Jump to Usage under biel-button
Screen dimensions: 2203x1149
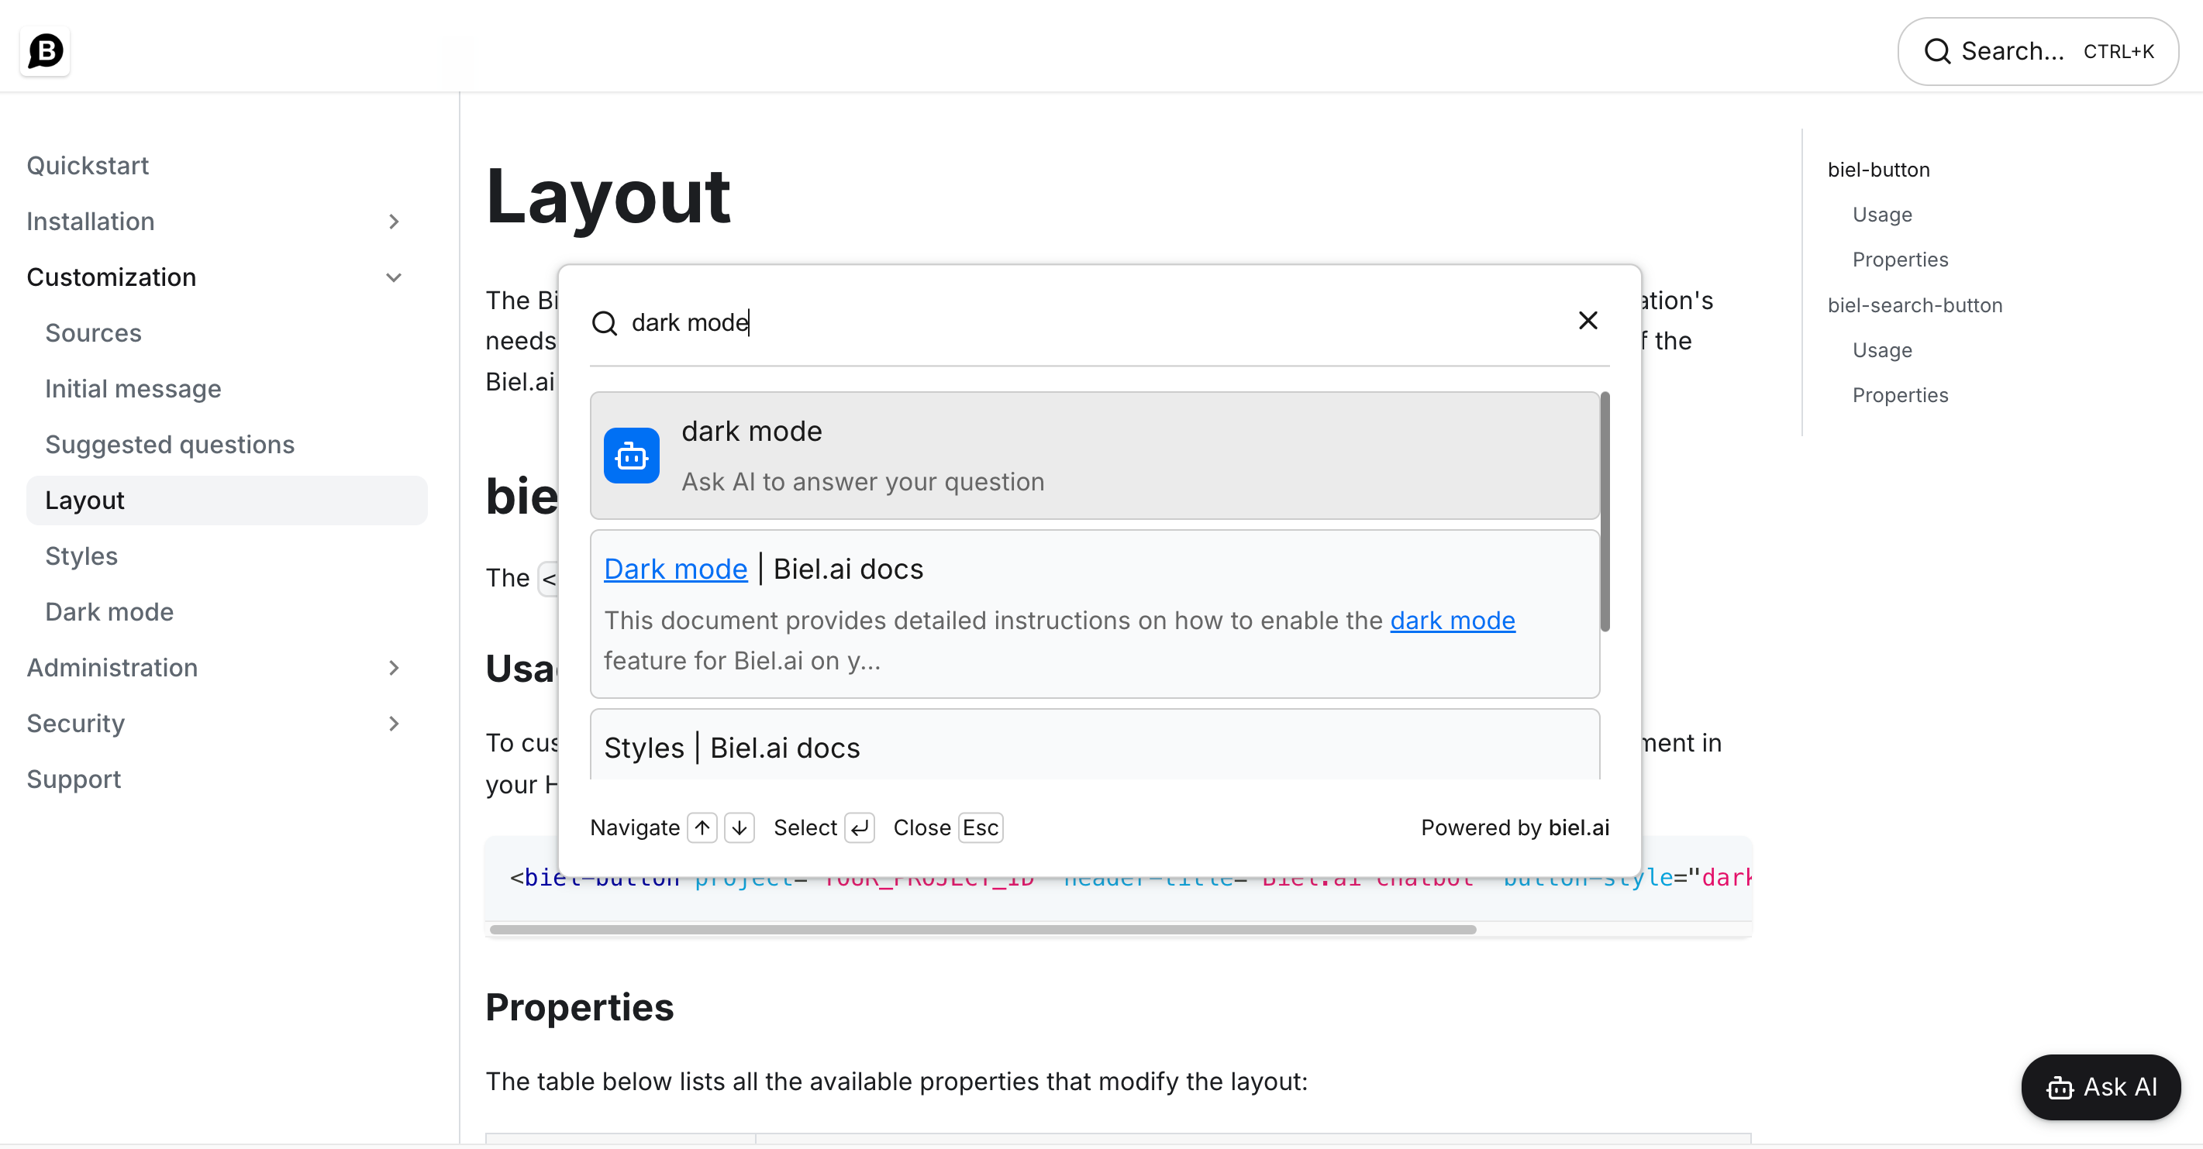click(1881, 215)
